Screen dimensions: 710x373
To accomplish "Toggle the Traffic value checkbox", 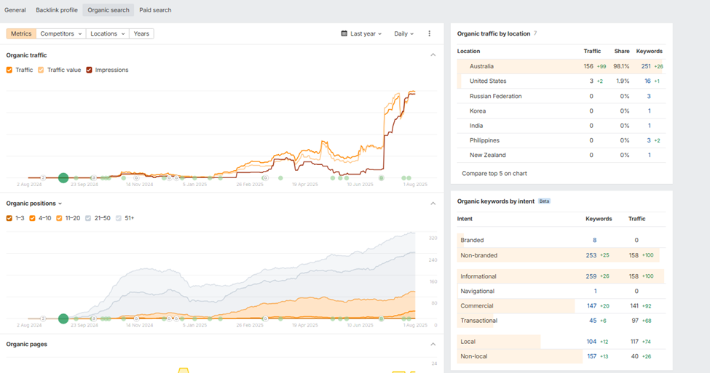I will point(41,70).
